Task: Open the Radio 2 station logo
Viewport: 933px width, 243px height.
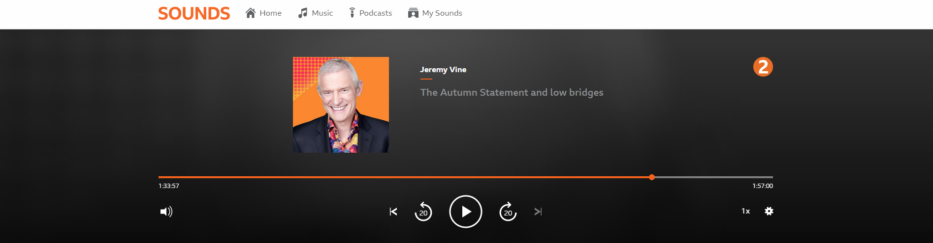Action: (x=763, y=67)
